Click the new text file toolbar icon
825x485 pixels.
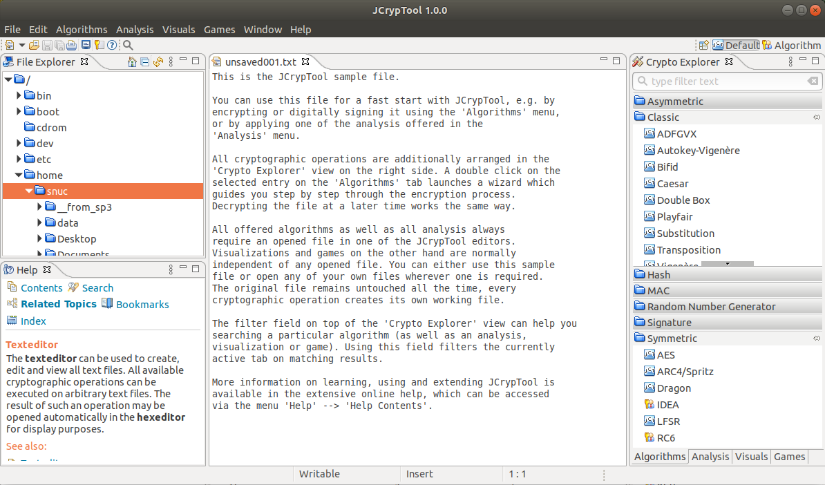click(10, 45)
